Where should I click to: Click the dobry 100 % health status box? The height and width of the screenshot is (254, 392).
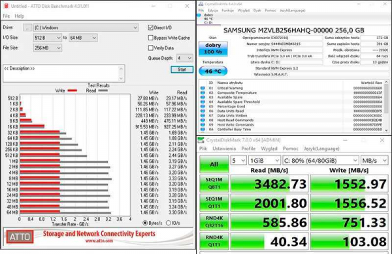point(213,49)
